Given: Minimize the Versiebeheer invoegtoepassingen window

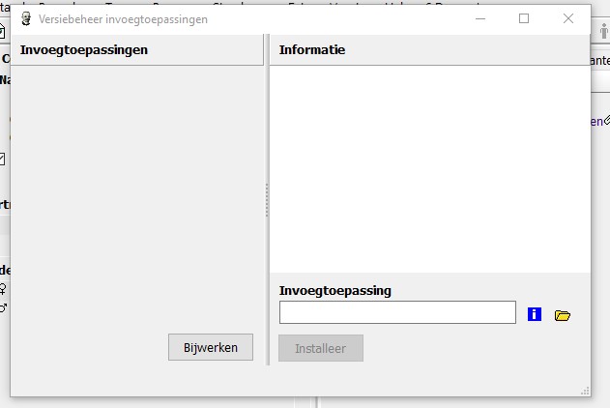Looking at the screenshot, I should pyautogui.click(x=479, y=18).
